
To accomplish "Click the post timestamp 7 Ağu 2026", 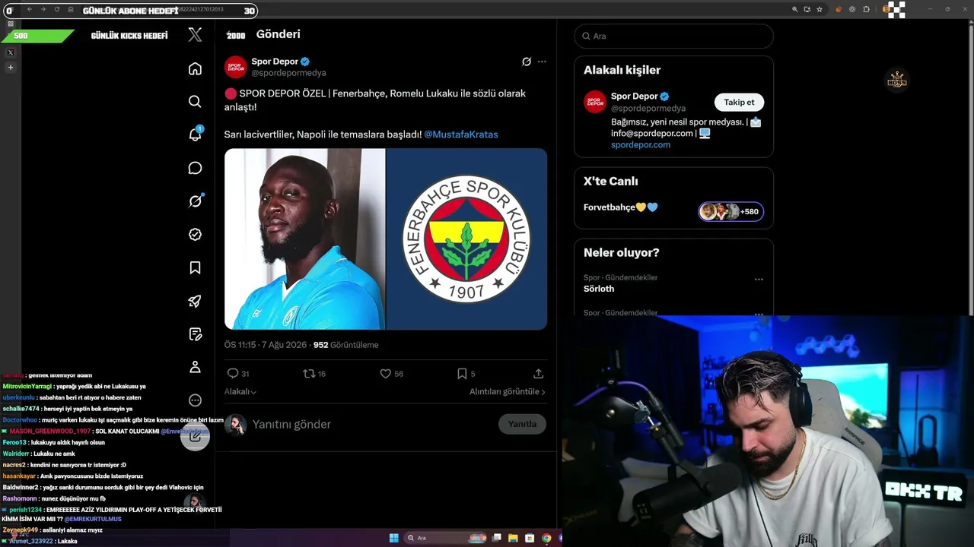I will [x=265, y=345].
